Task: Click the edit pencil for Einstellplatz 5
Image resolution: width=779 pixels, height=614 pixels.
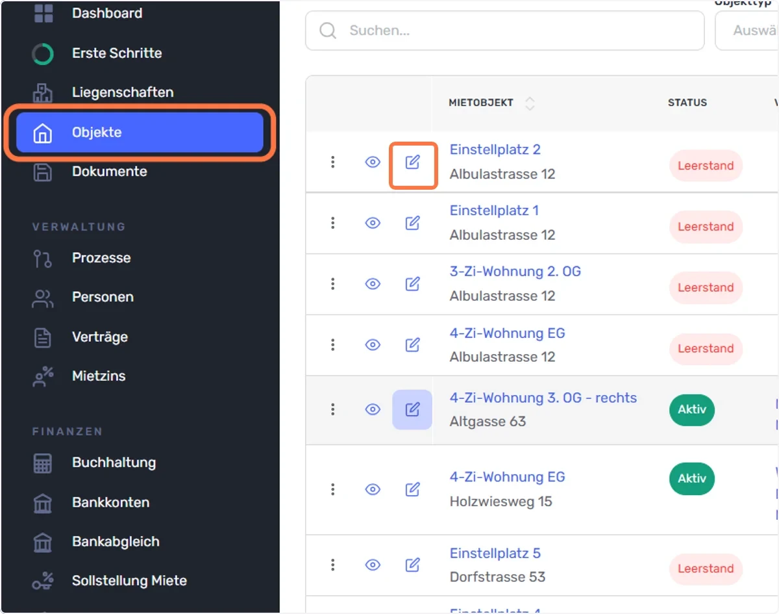Action: pos(412,565)
